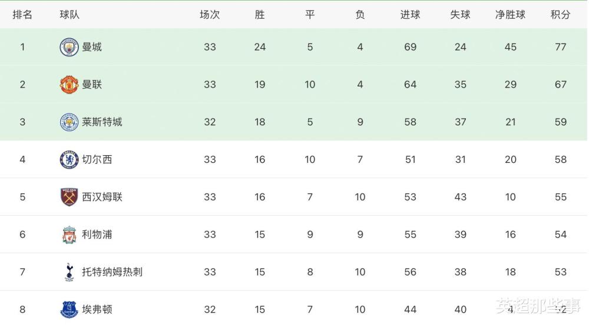
Task: Click the Tottenham Hotspur cockerel logo
Action: (69, 272)
